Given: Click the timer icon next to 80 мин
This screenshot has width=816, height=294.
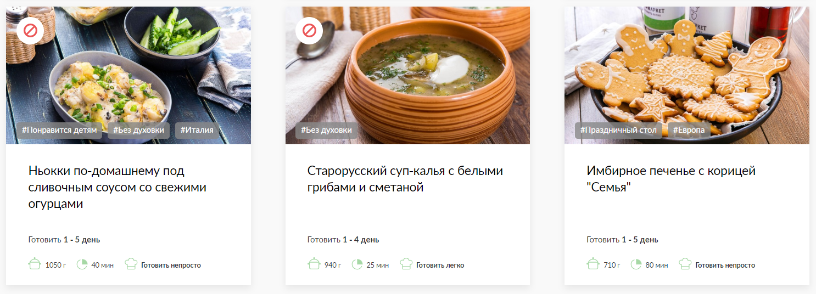Looking at the screenshot, I should [636, 264].
